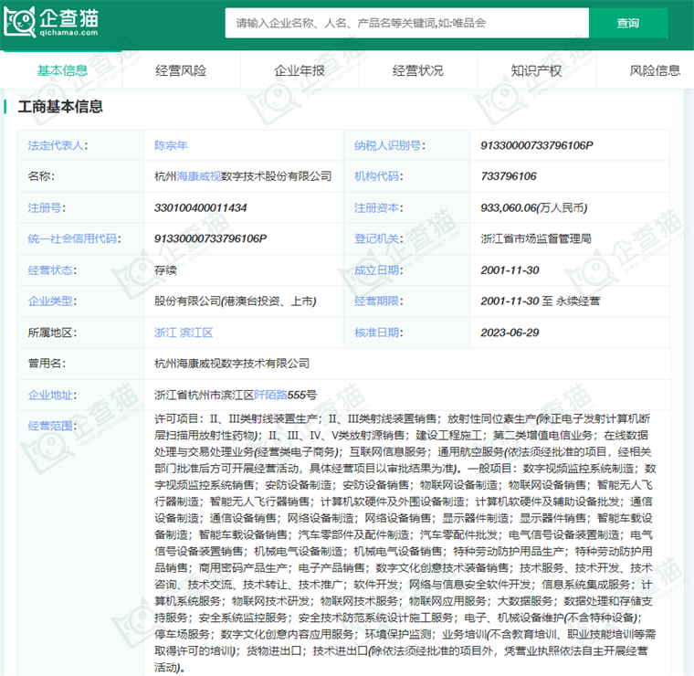Click the 海康威视 link in company name
Image resolution: width=694 pixels, height=676 pixels.
point(199,176)
